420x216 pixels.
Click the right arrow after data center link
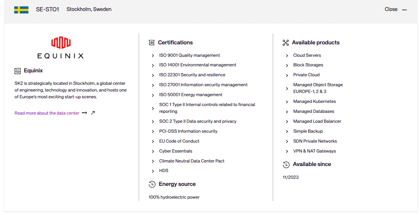(x=84, y=113)
